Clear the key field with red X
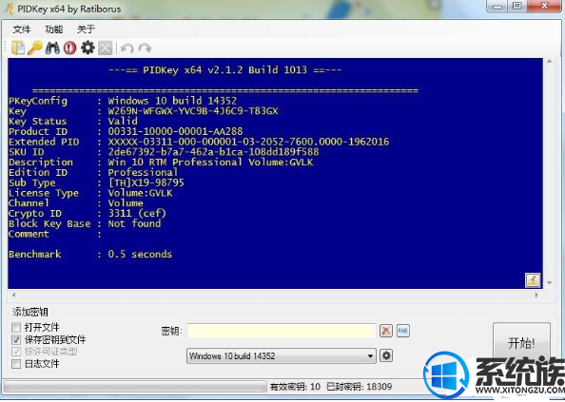Viewport: 565px width, 402px height. (x=386, y=331)
